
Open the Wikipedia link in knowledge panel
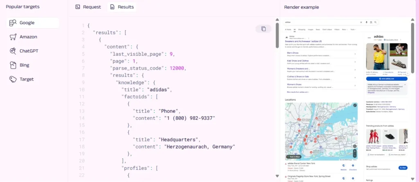(x=371, y=93)
